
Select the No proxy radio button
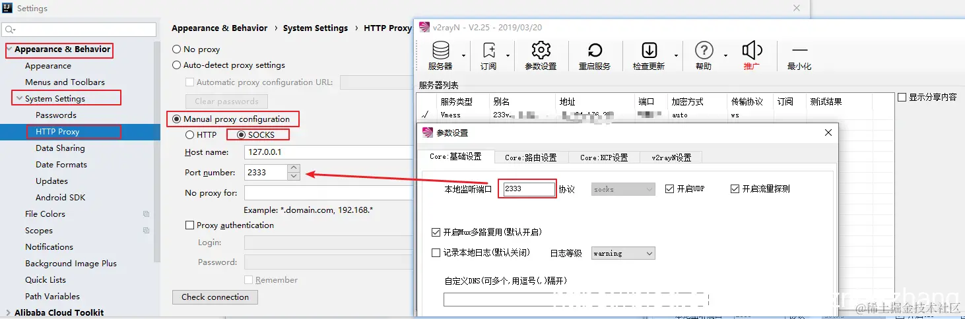[176, 49]
